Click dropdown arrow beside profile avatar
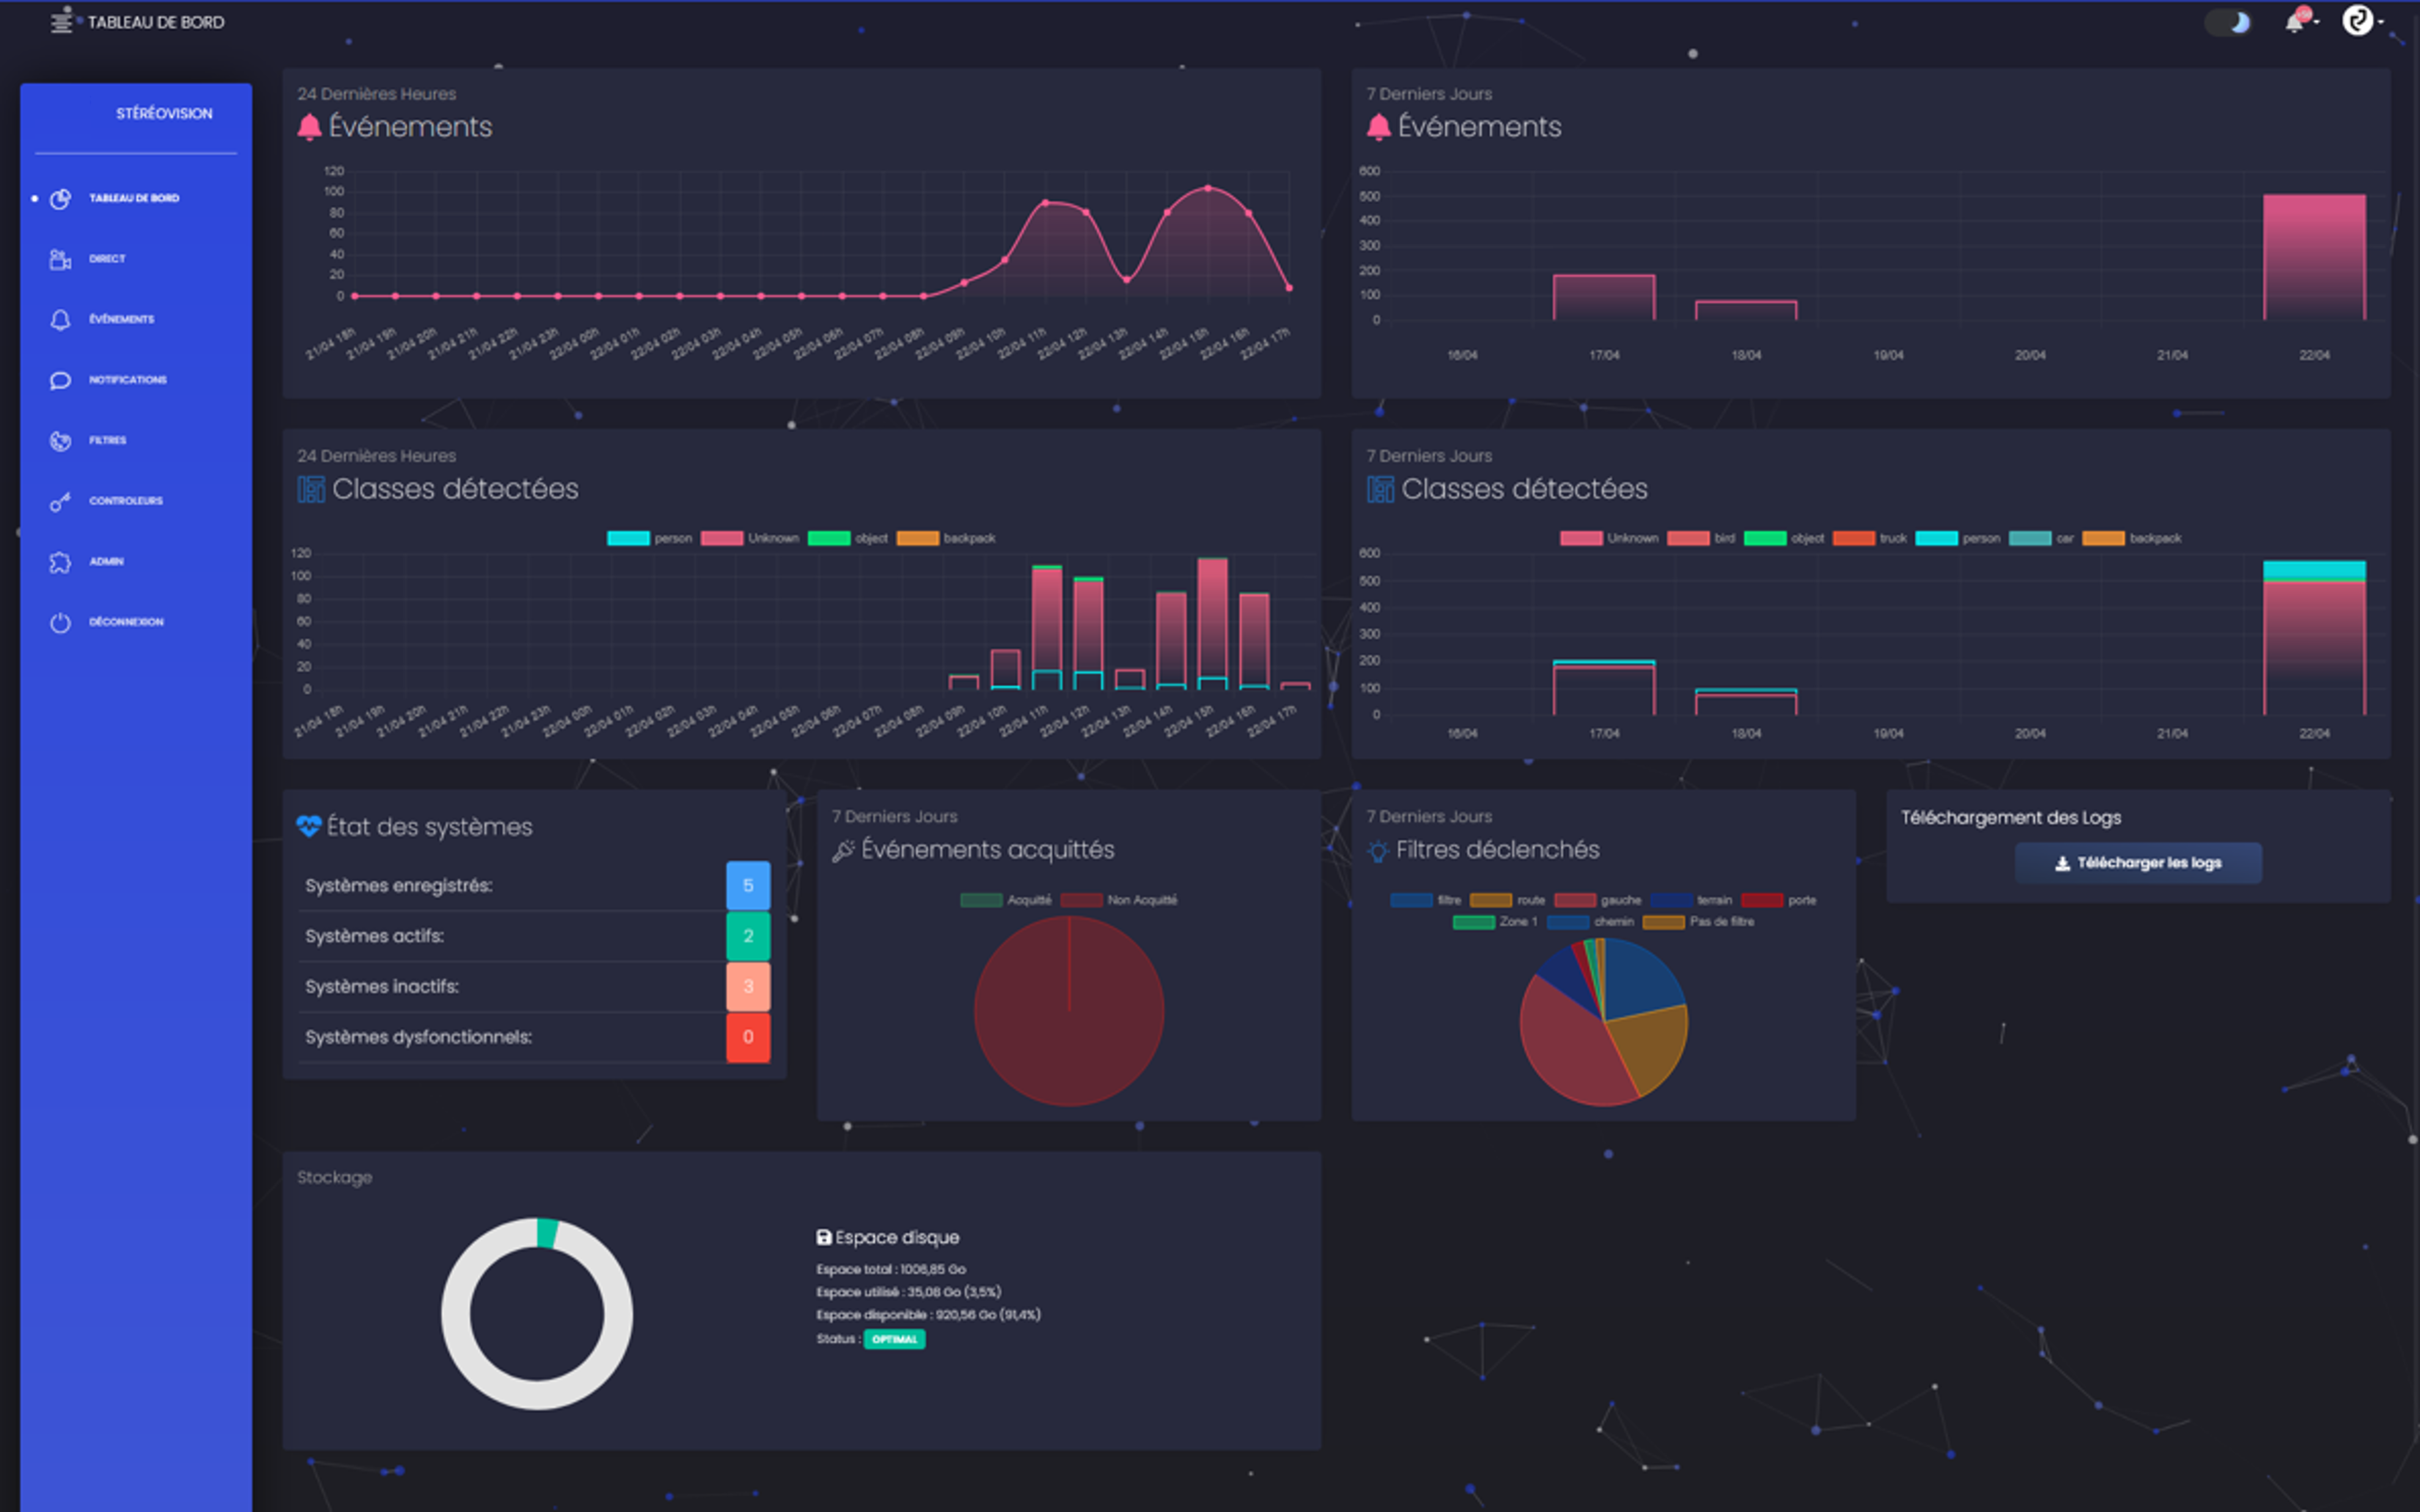The width and height of the screenshot is (2420, 1512). click(x=2381, y=22)
